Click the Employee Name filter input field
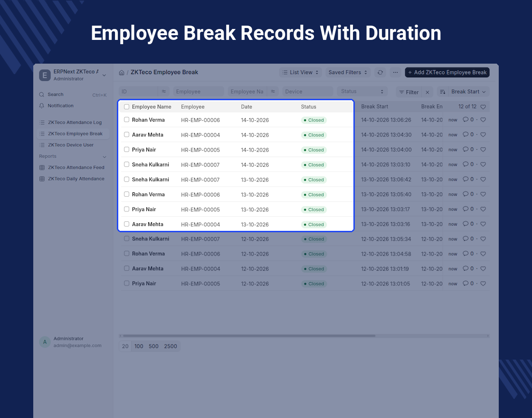The image size is (532, 418). 247,92
